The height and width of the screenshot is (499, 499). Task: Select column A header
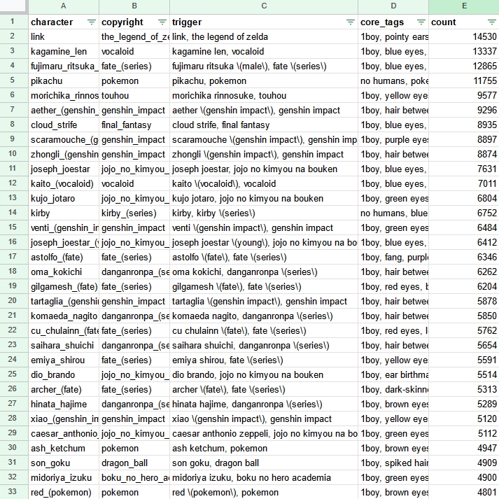click(64, 7)
